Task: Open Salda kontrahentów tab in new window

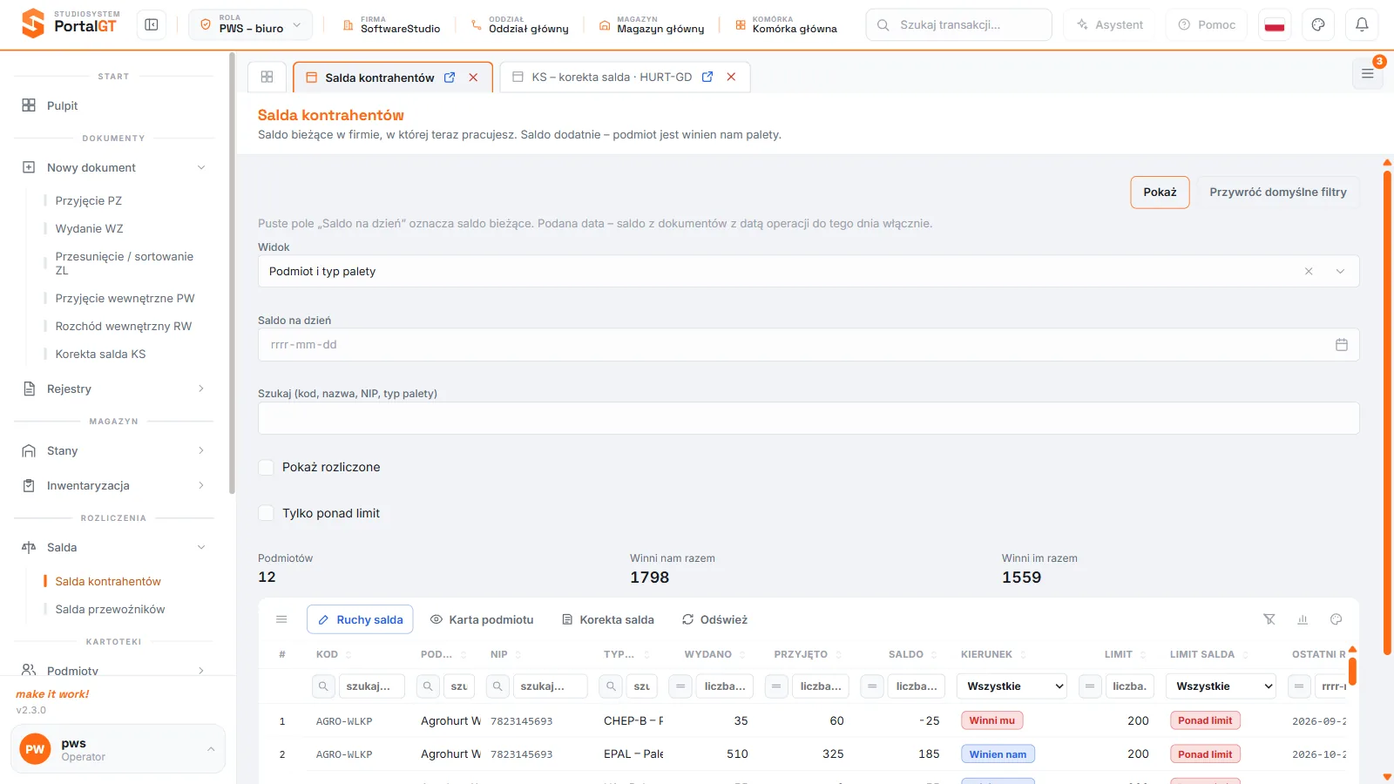Action: click(450, 78)
